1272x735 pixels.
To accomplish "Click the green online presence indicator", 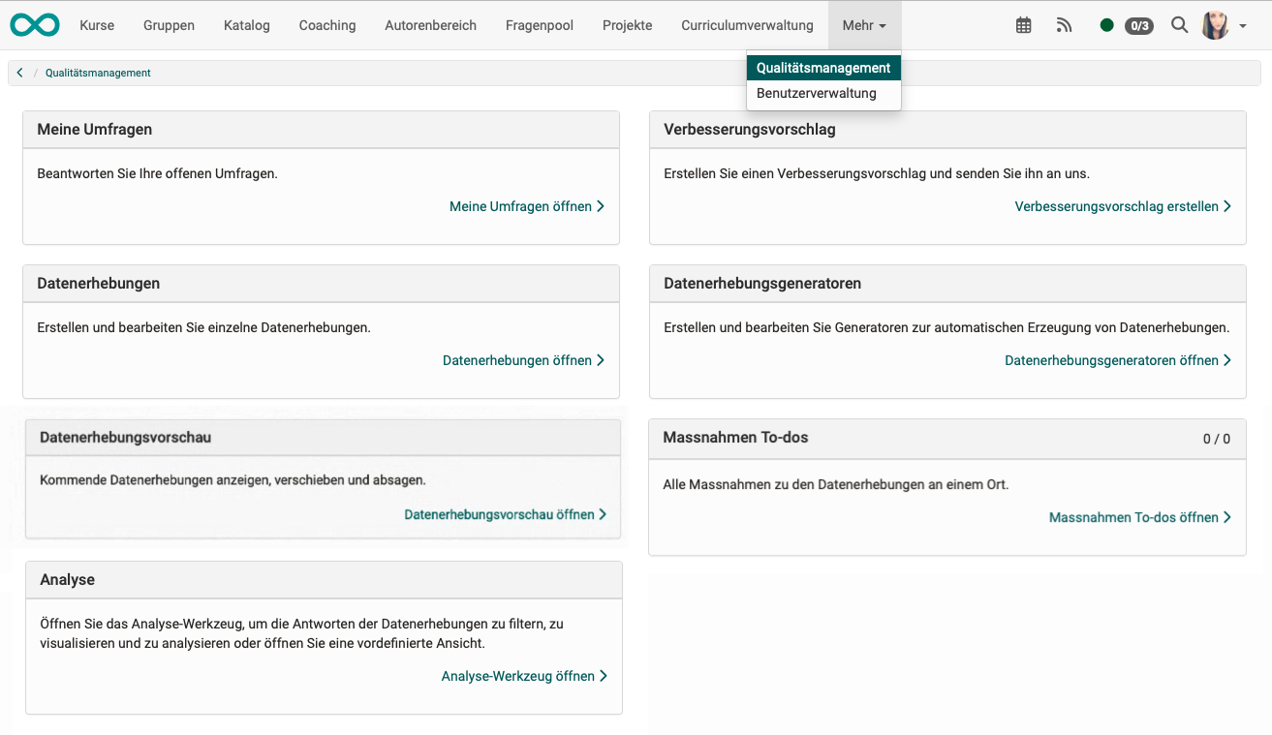I will tap(1106, 25).
